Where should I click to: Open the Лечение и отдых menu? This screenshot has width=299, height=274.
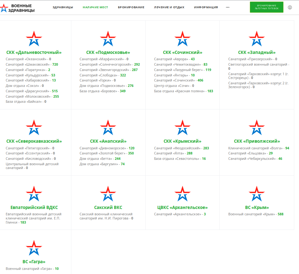coord(169,7)
